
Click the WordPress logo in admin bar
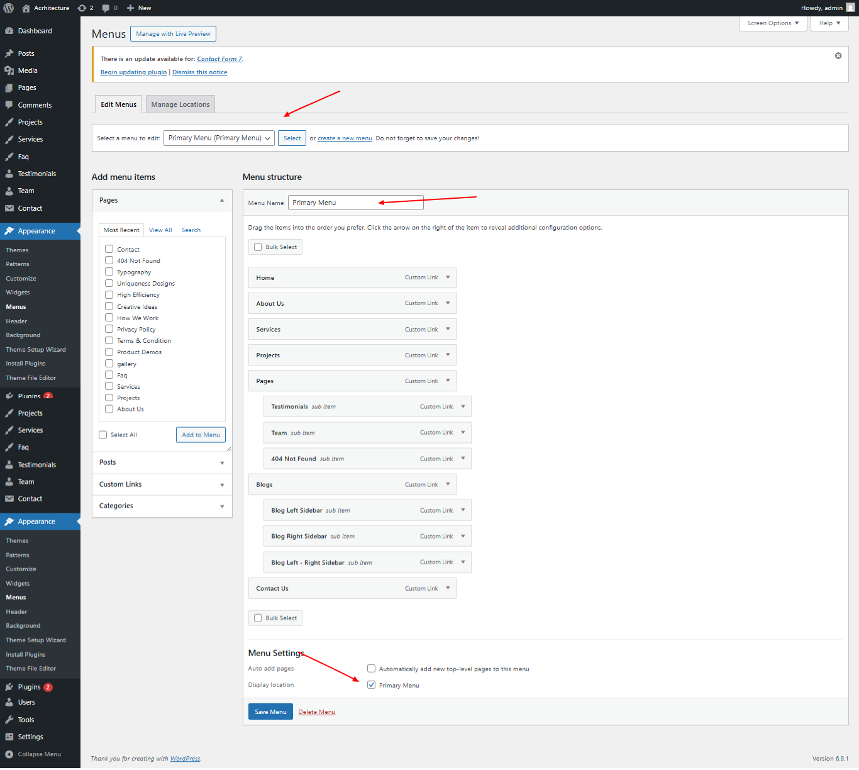coord(9,8)
